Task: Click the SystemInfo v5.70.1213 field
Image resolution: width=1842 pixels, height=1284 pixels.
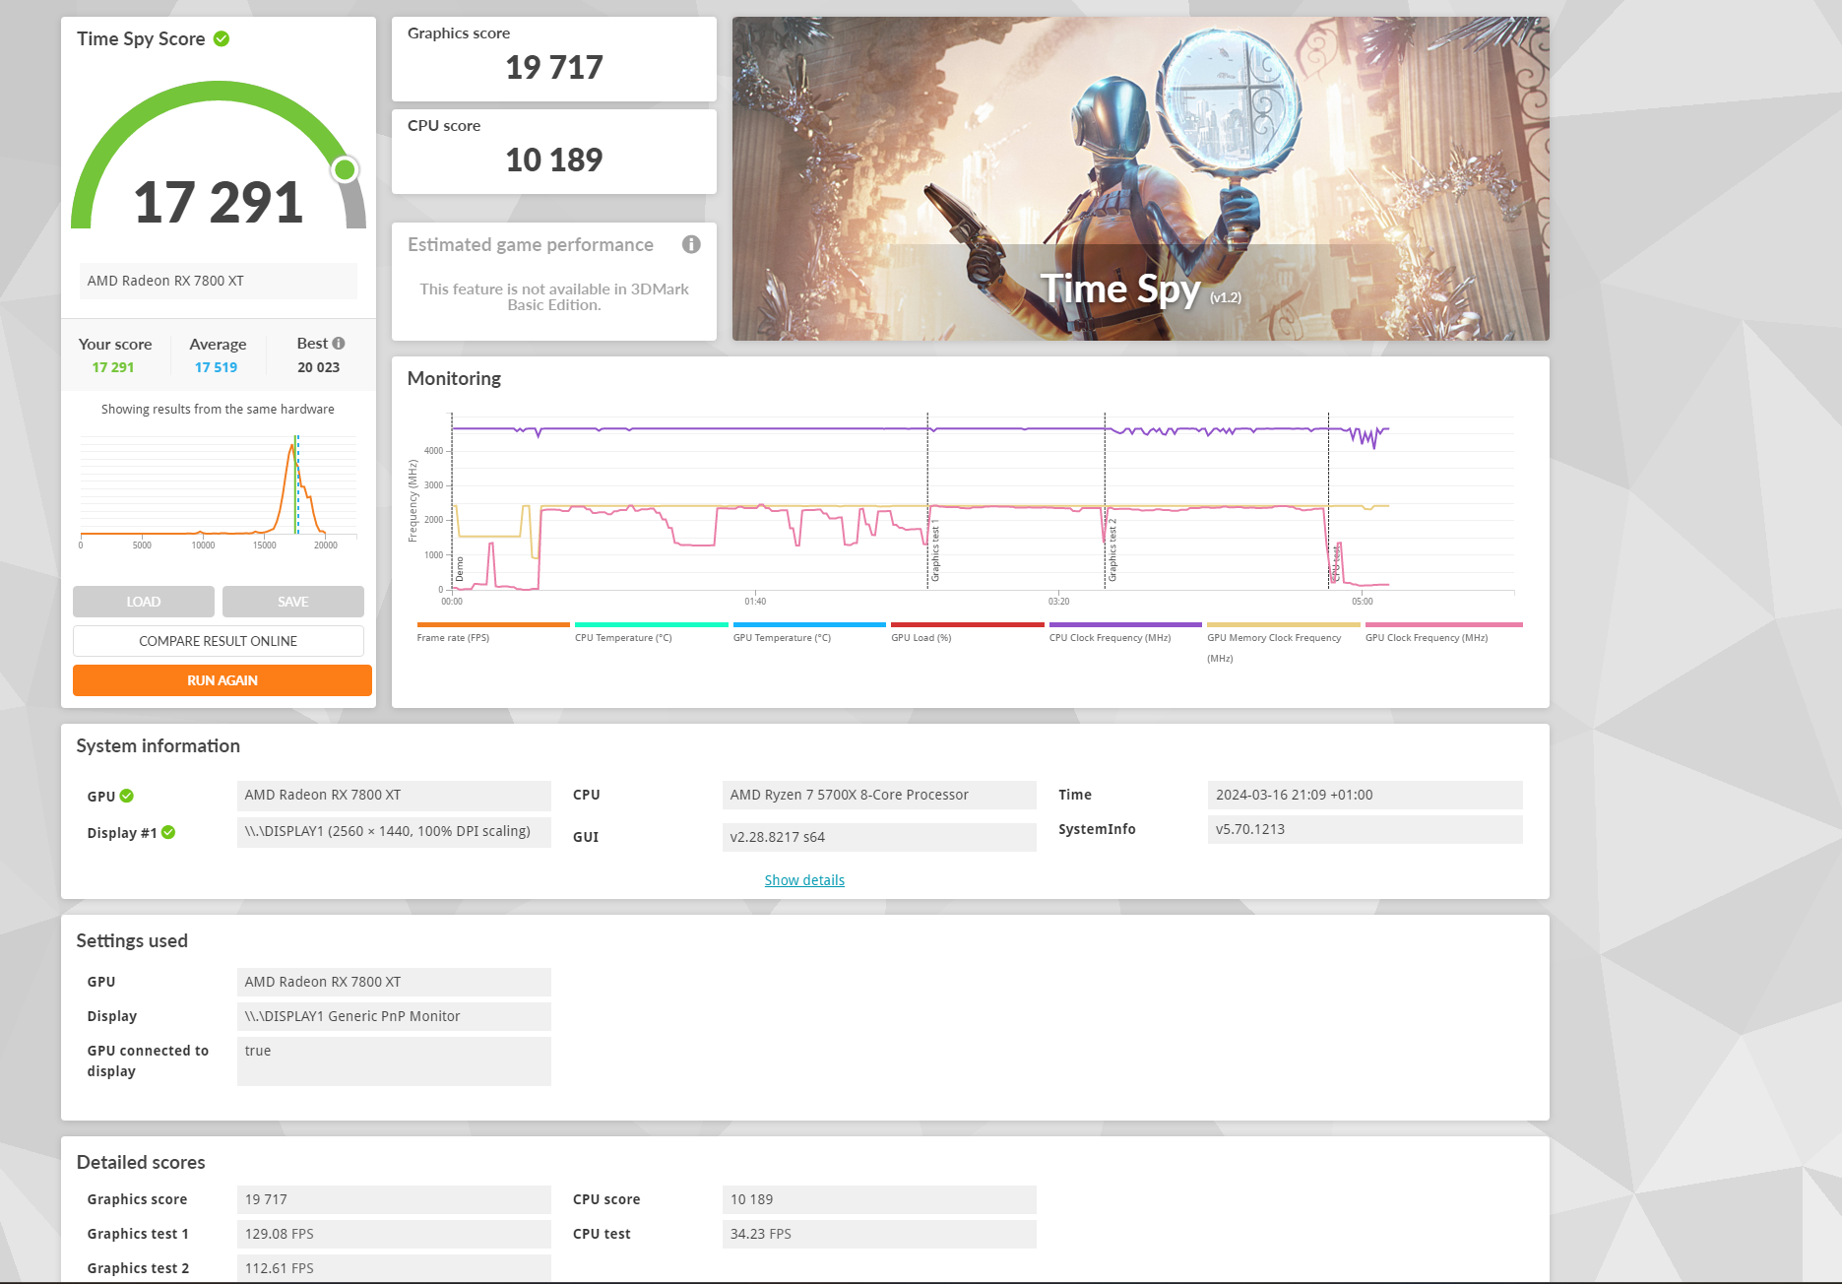Action: [x=1366, y=829]
